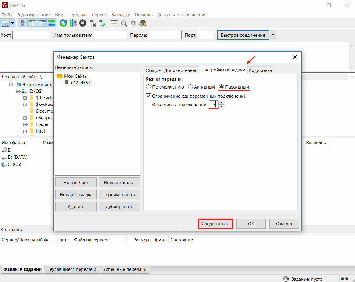Expand the Hager folder node
The image size is (355, 282).
(25, 124)
